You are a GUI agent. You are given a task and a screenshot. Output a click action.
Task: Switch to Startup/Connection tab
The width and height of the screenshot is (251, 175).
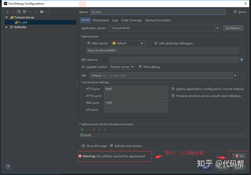(158, 20)
